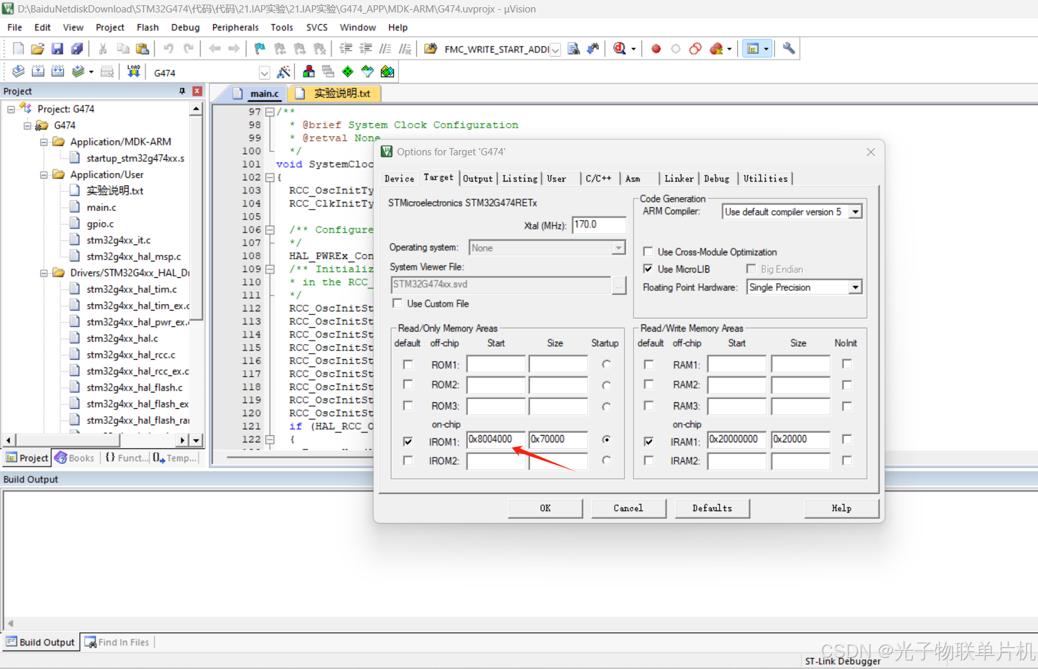The image size is (1038, 669).
Task: Click the OK button in Options dialog
Action: click(x=545, y=508)
